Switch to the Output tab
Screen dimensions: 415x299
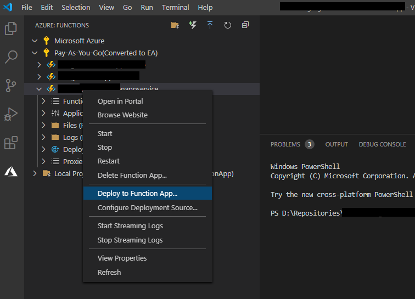(337, 144)
